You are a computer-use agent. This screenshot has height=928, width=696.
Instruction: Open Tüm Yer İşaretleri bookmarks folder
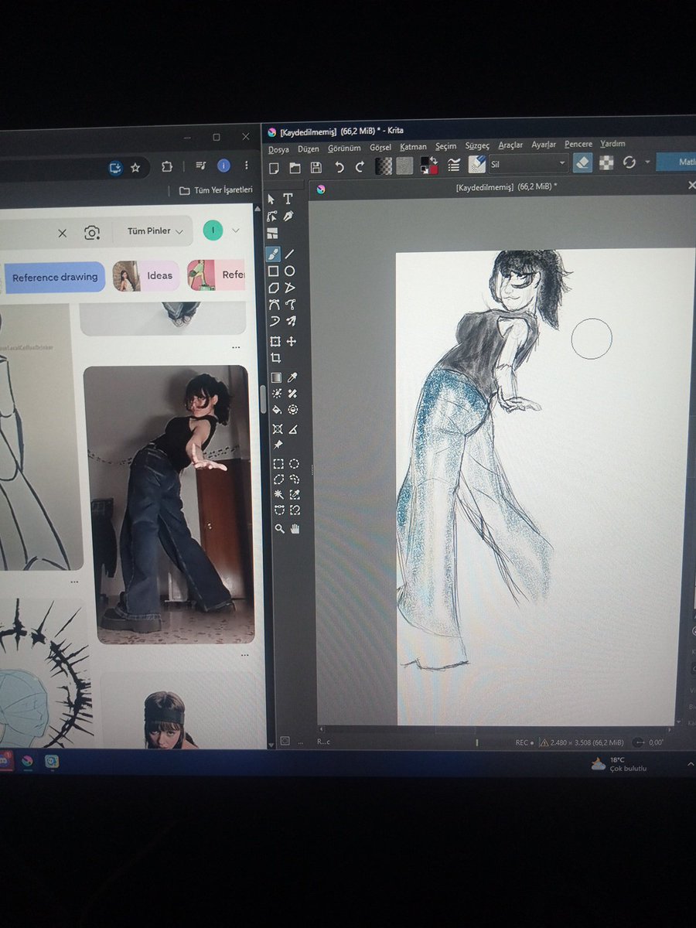point(216,190)
